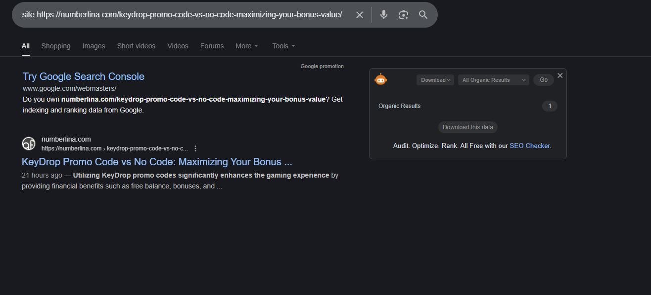Expand the More search categories menu
The image size is (651, 295).
(247, 46)
